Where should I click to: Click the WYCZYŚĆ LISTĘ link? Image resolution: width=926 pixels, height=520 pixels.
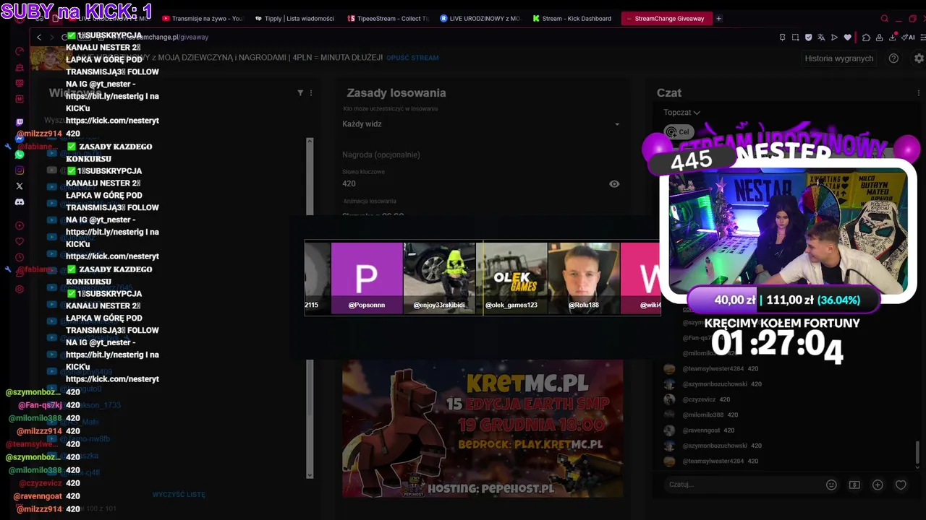(x=179, y=495)
